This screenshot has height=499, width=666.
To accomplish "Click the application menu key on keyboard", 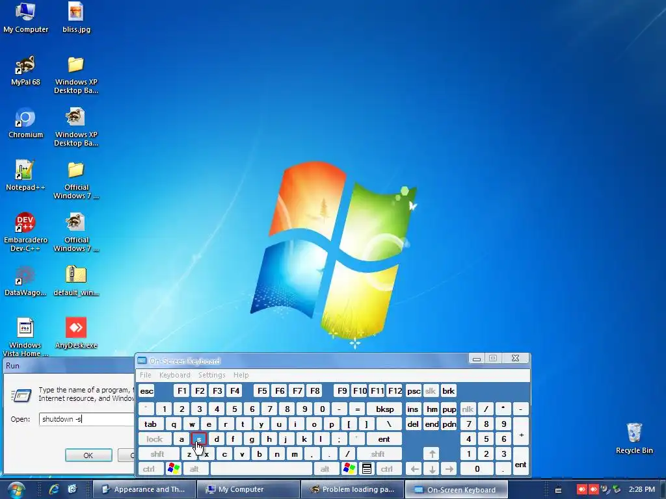I will coord(367,469).
